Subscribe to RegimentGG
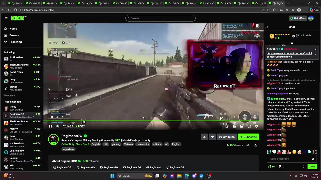Screen dimensions: 321x180 [x=248, y=137]
